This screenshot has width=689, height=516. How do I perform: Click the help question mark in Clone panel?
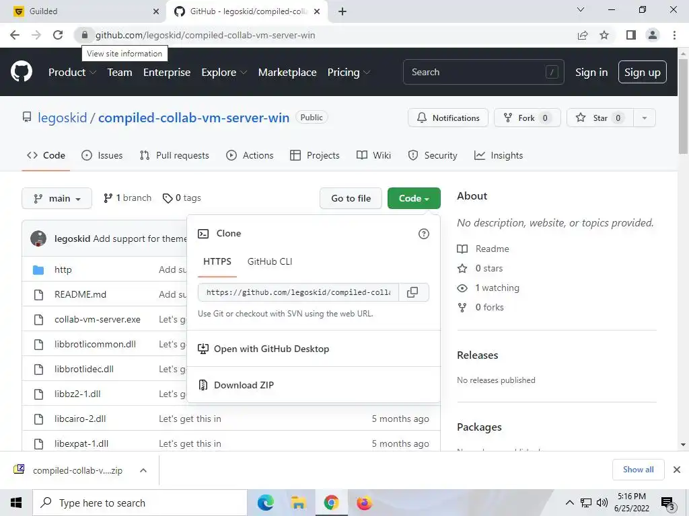click(x=424, y=234)
